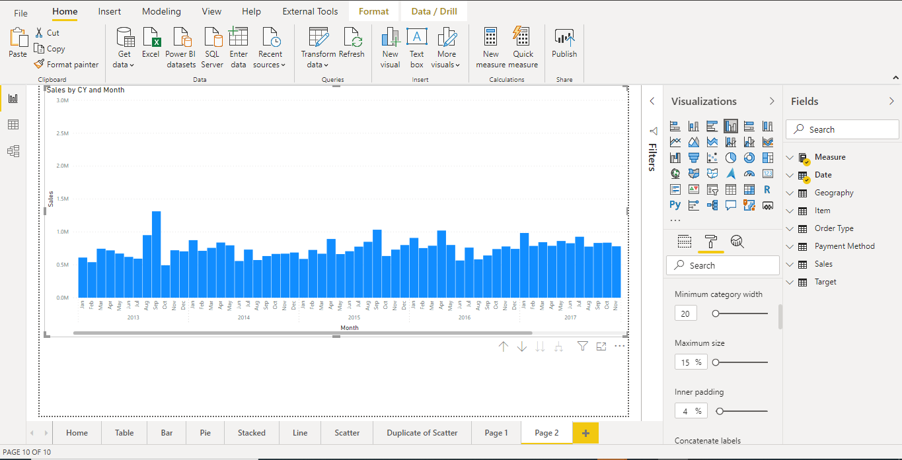Select the R script visual
The width and height of the screenshot is (902, 460).
click(x=768, y=189)
